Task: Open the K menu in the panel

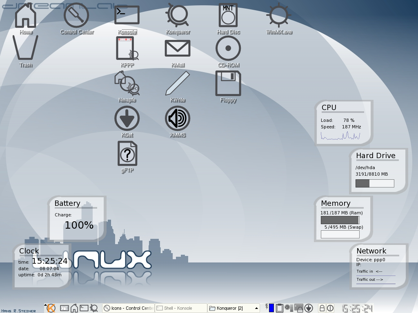Action: 51,308
